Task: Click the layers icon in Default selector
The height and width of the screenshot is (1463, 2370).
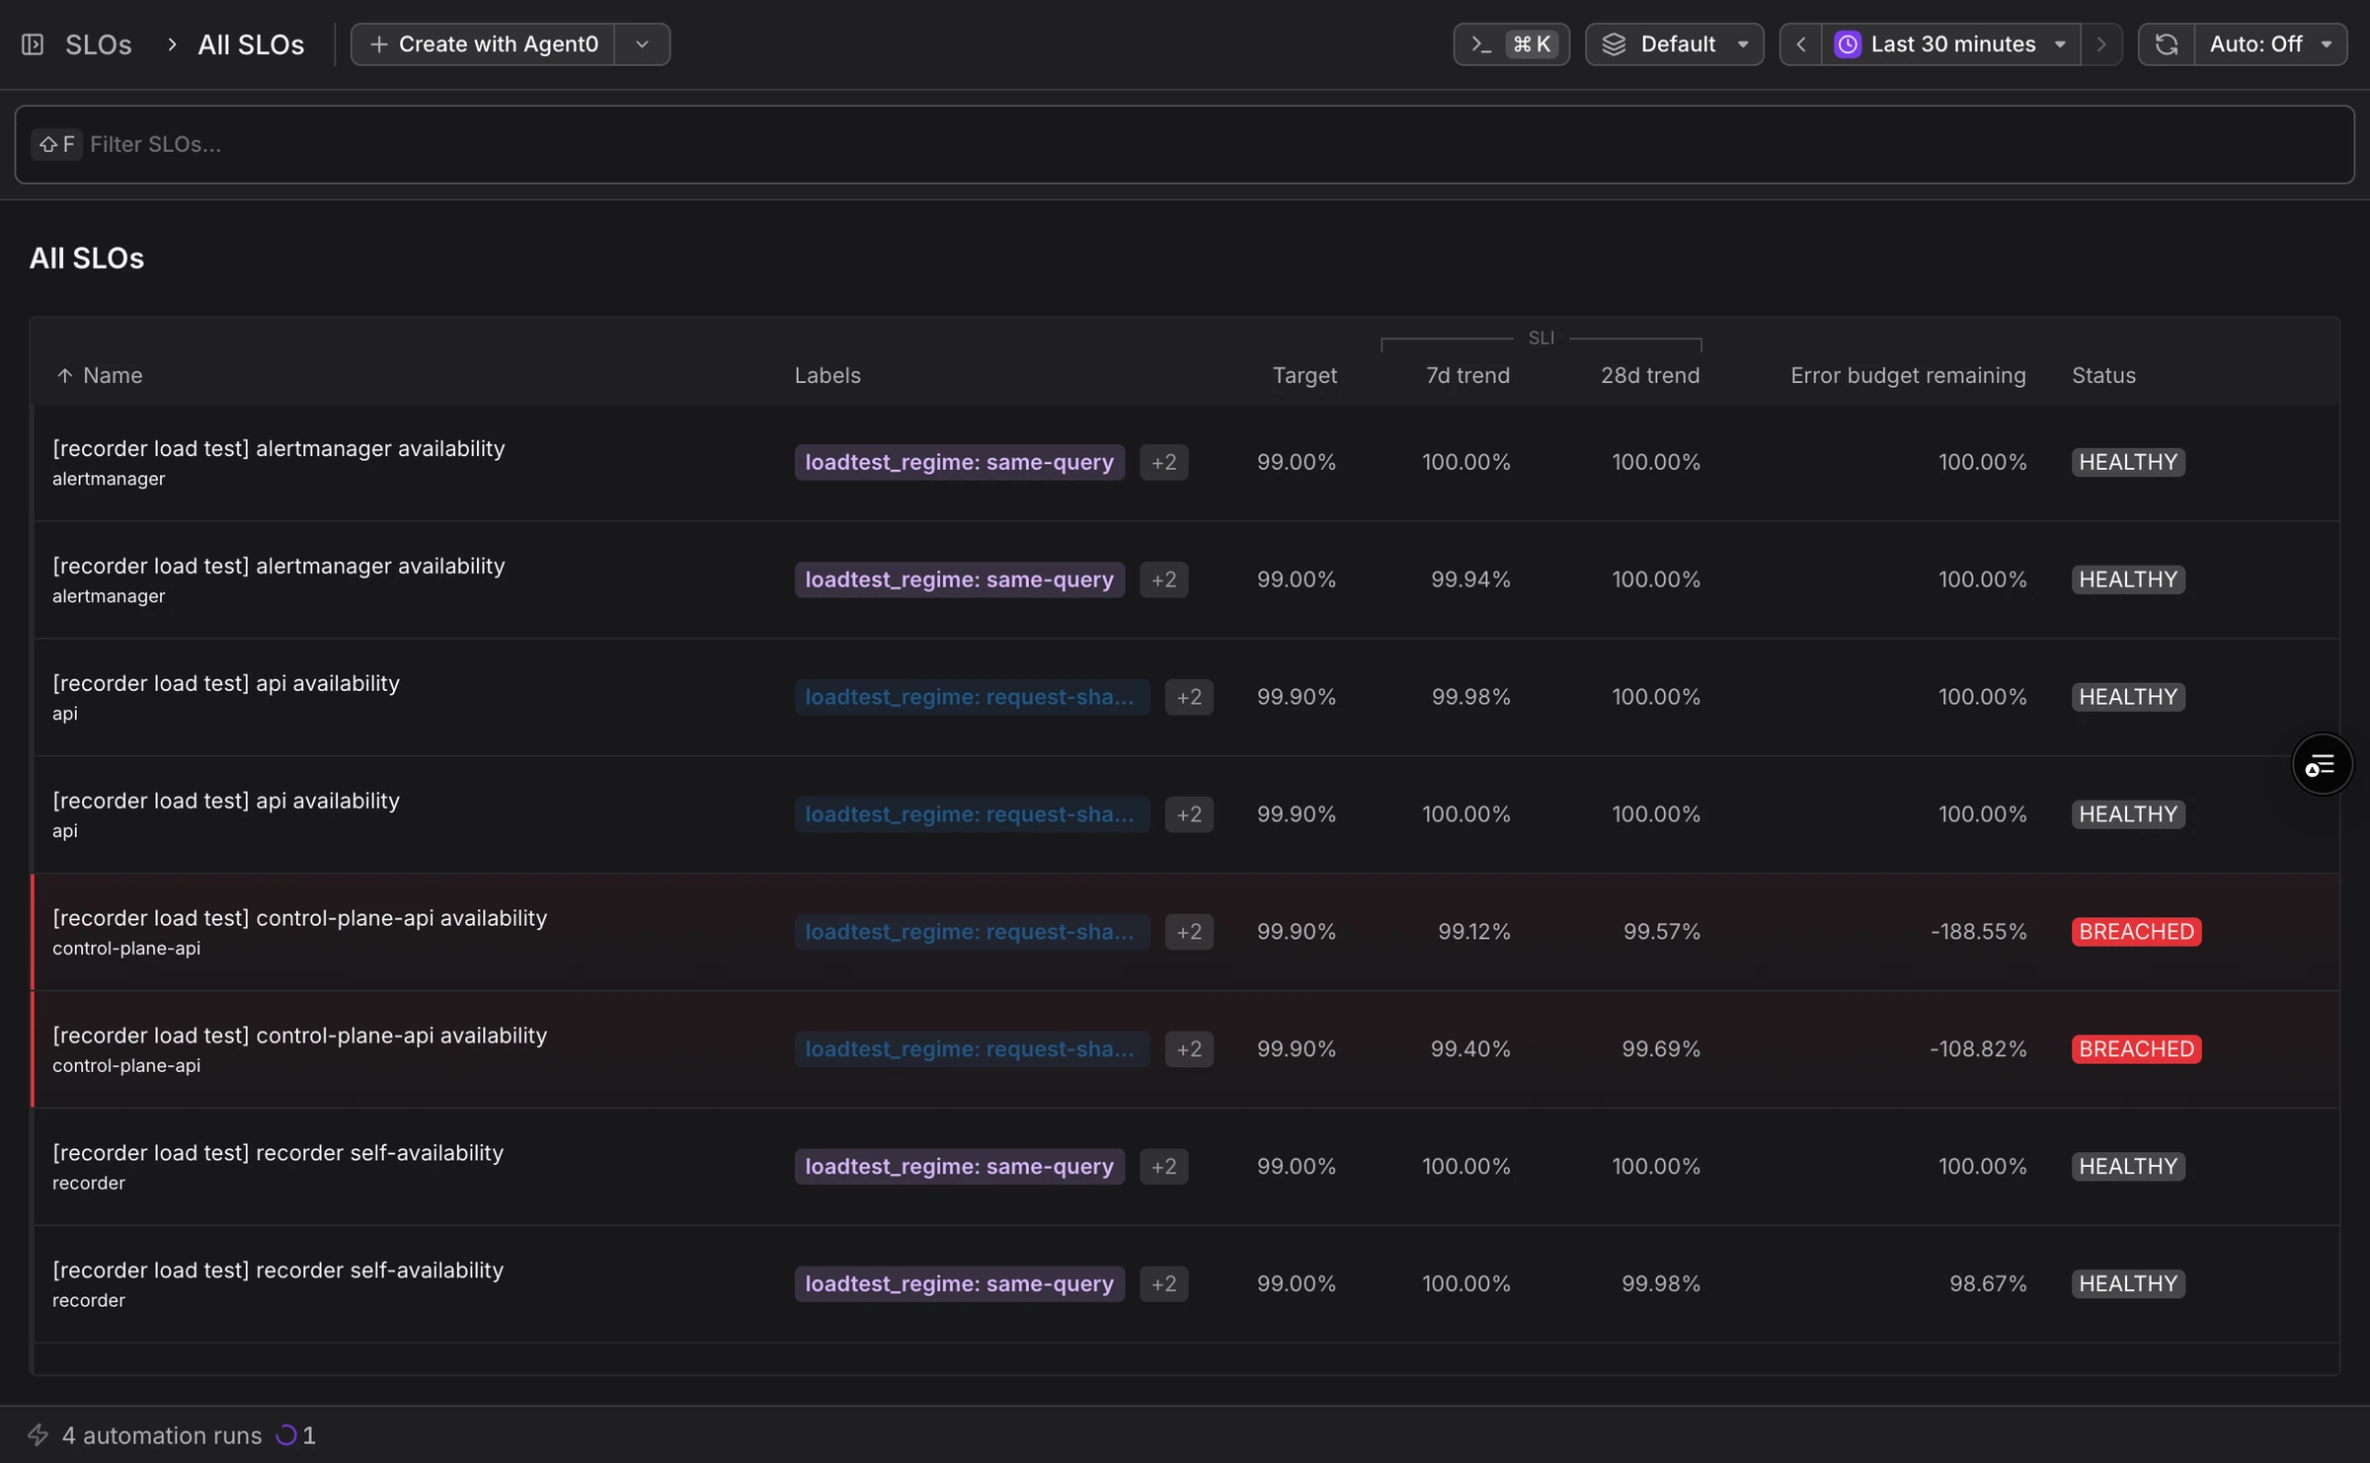Action: pos(1614,44)
